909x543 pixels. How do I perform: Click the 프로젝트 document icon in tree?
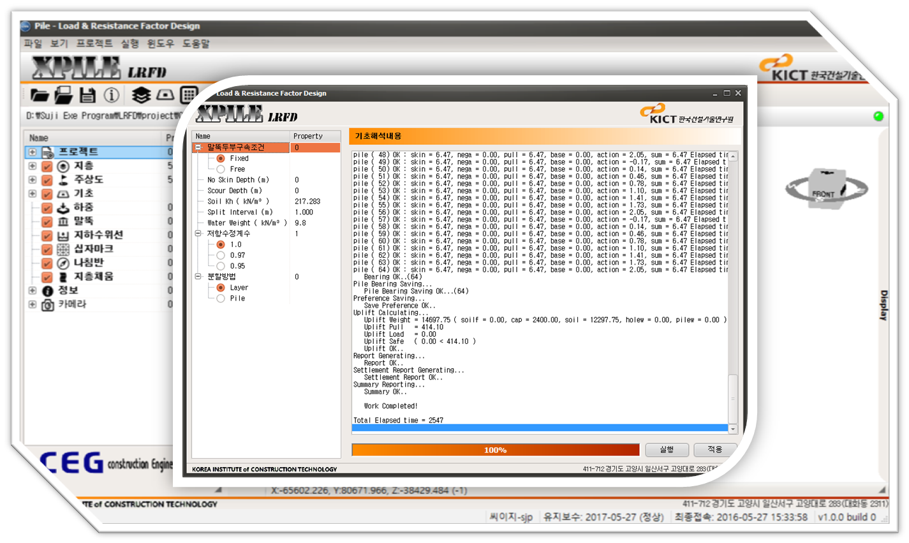coord(48,152)
